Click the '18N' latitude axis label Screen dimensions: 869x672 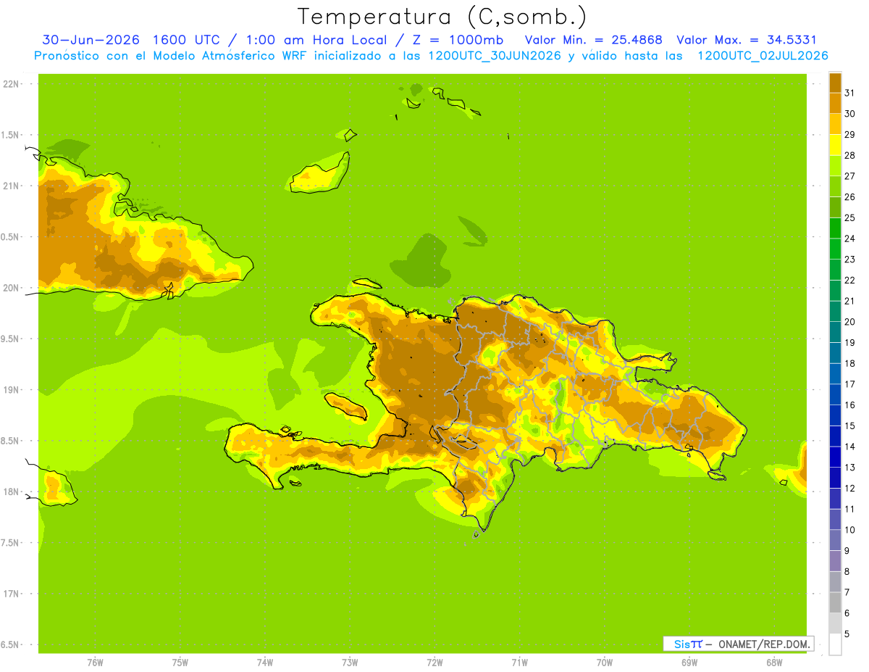click(x=10, y=491)
